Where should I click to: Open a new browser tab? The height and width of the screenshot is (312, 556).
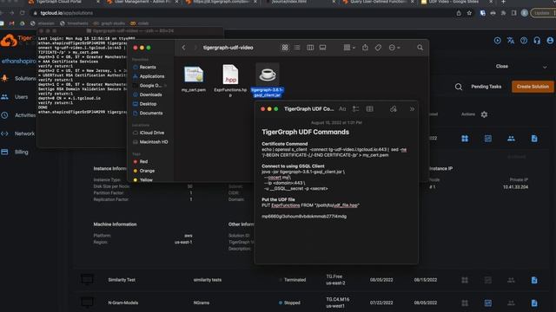503,2
